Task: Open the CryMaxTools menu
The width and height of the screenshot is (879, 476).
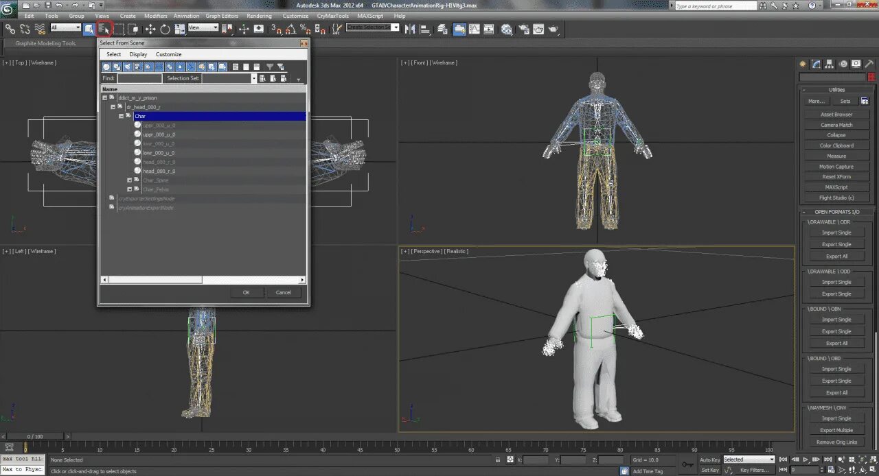Action: pyautogui.click(x=333, y=16)
